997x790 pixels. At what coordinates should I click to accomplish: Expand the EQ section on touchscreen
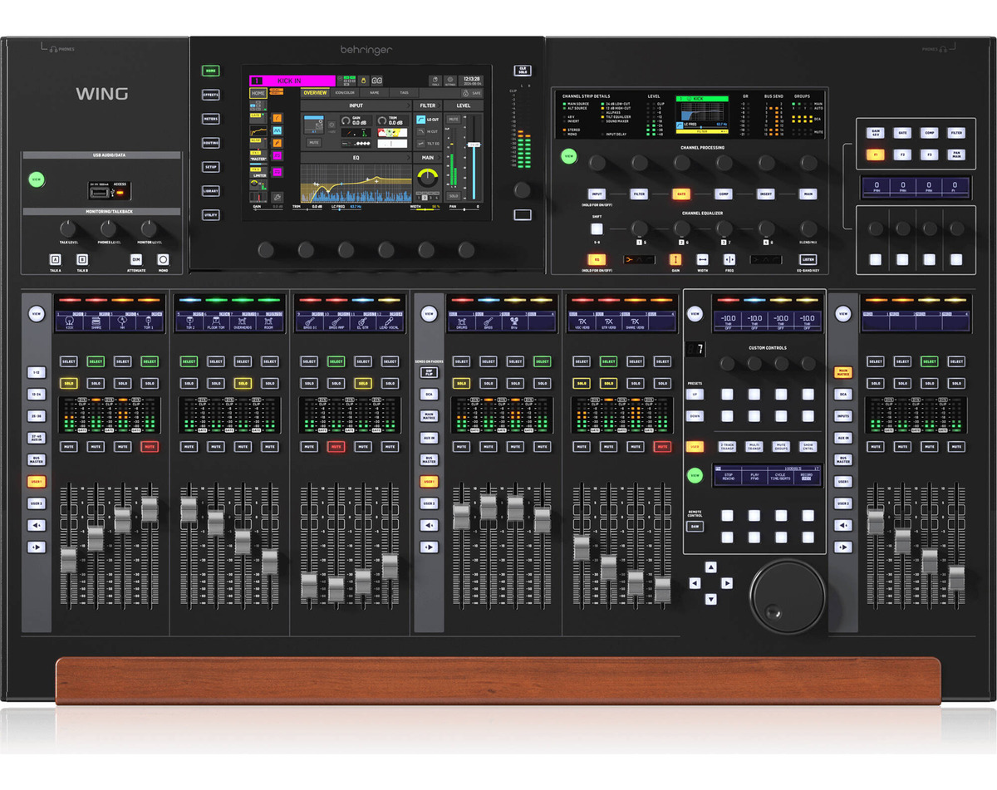[356, 156]
